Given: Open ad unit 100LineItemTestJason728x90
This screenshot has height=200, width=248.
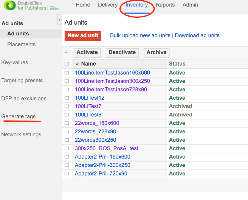Looking at the screenshot, I should [111, 90].
